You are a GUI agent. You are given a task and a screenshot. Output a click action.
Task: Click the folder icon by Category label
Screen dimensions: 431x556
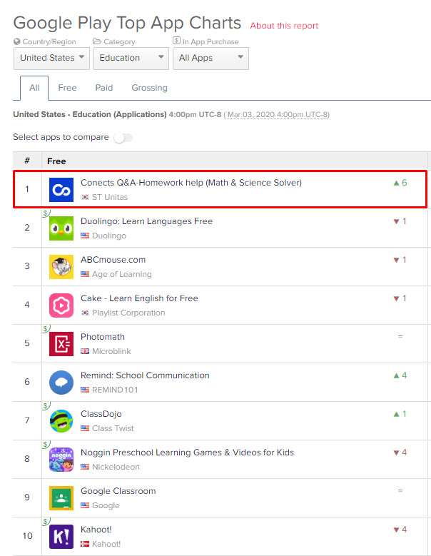(97, 41)
